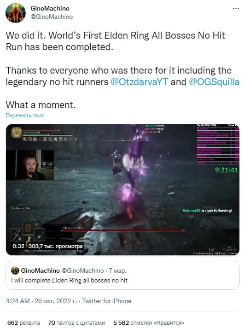Click the 0:32 video duration badge
244x328 pixels.
(x=18, y=246)
